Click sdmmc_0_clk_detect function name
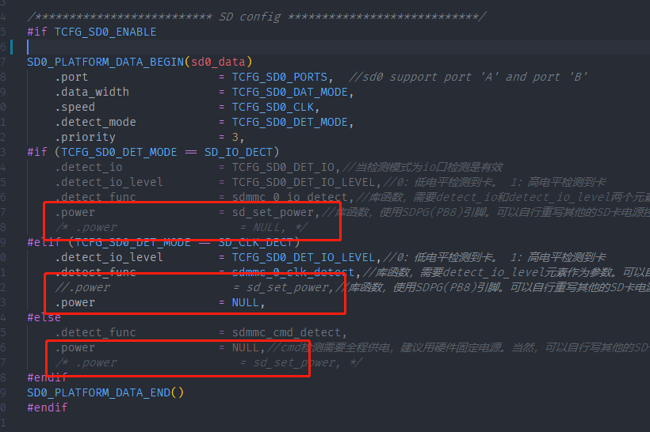650x432 pixels. coord(293,272)
